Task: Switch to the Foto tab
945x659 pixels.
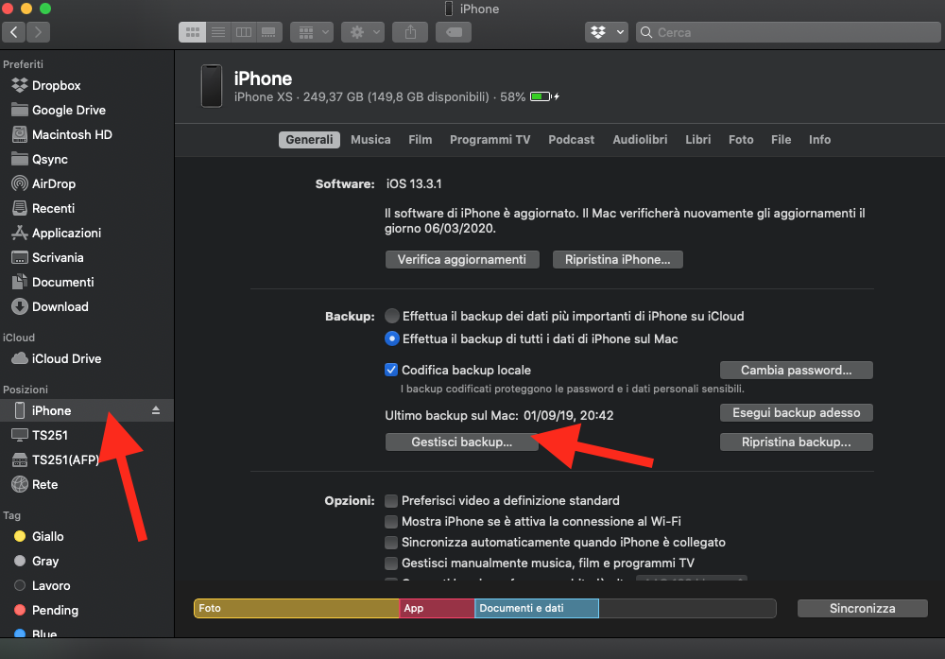Action: point(741,140)
